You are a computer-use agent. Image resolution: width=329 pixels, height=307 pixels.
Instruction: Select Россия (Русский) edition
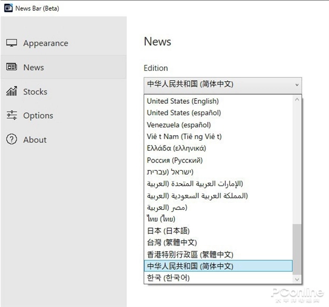click(x=174, y=160)
